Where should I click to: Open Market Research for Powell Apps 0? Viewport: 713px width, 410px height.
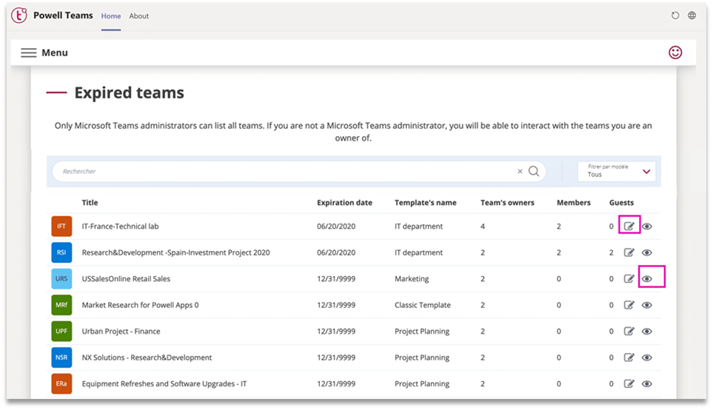(140, 305)
